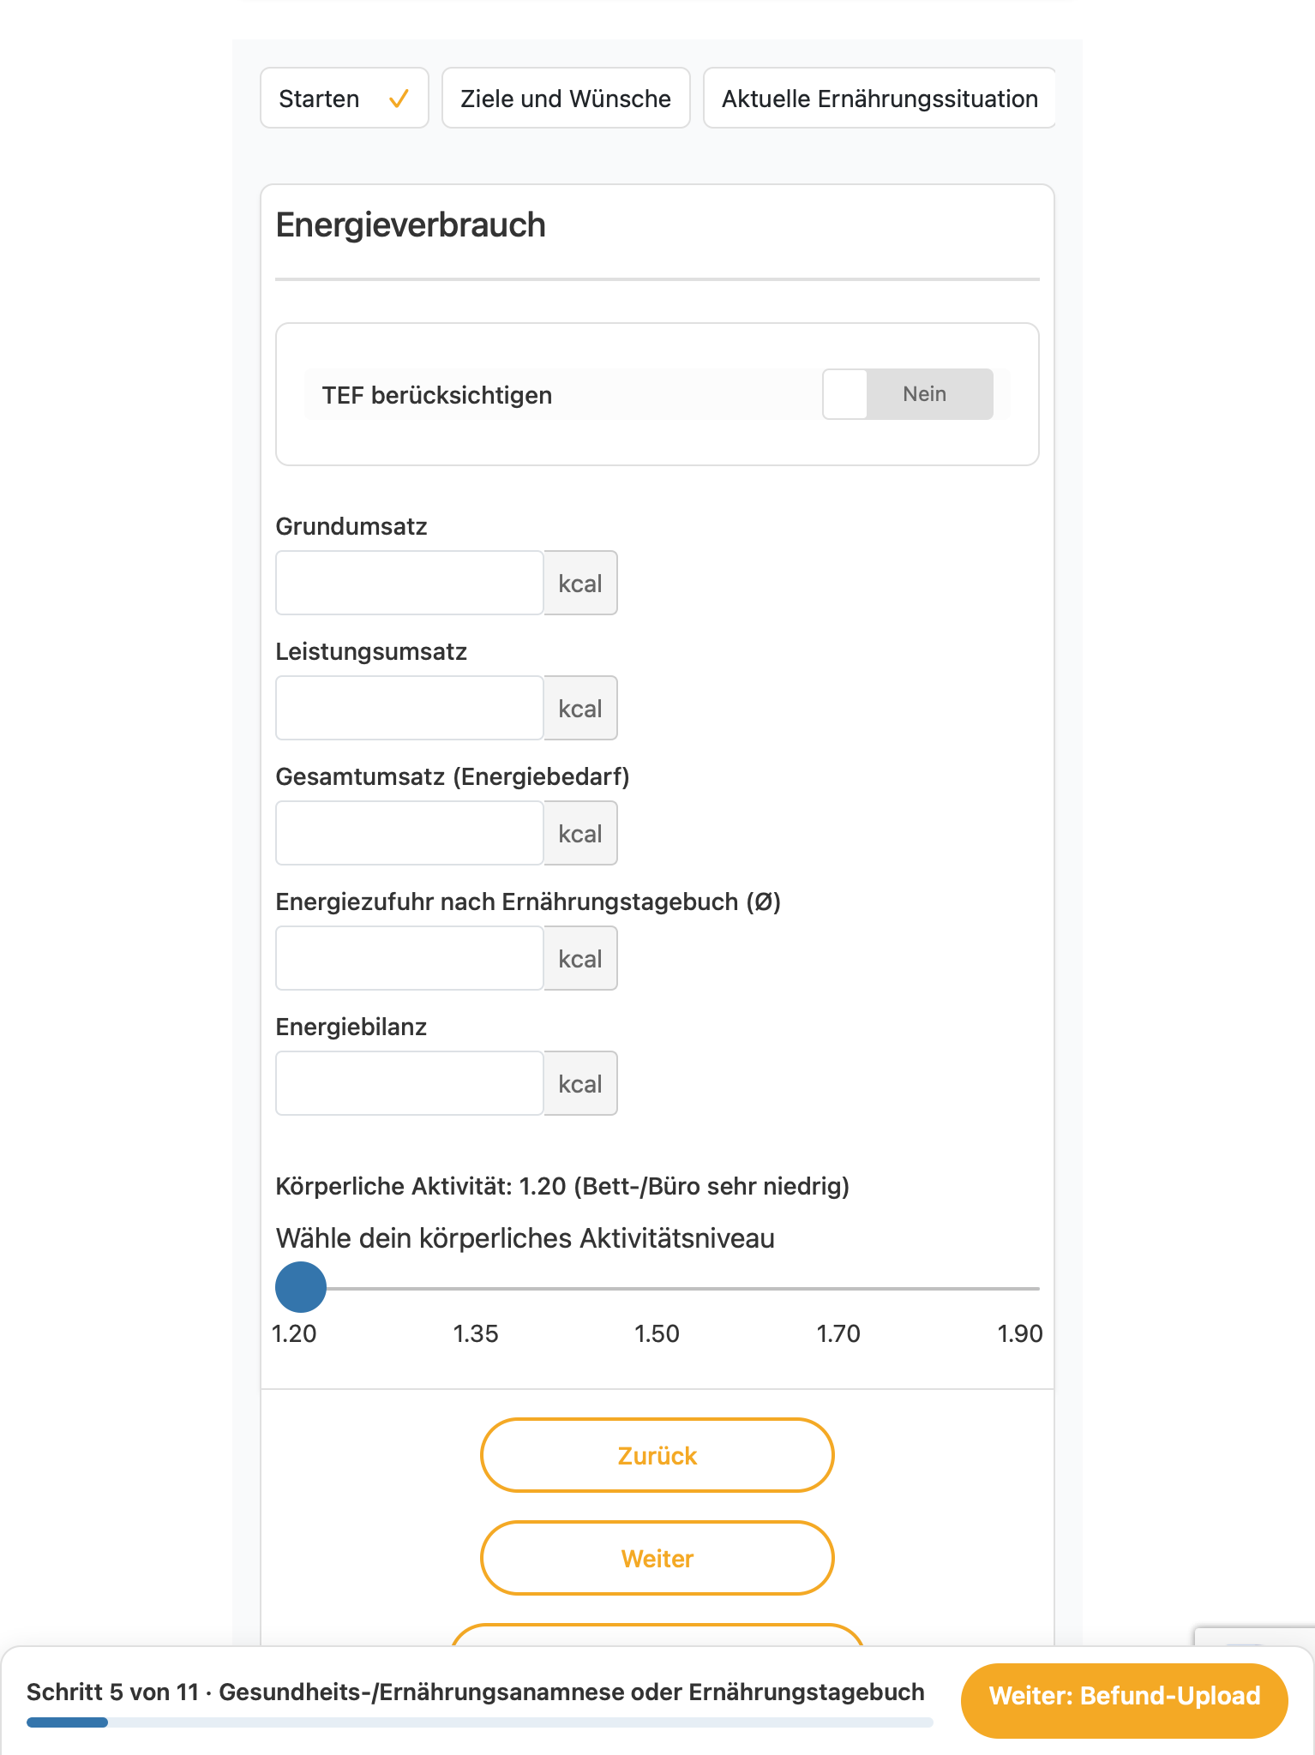The width and height of the screenshot is (1315, 1755).
Task: Click the activity level slider handle
Action: (x=301, y=1287)
